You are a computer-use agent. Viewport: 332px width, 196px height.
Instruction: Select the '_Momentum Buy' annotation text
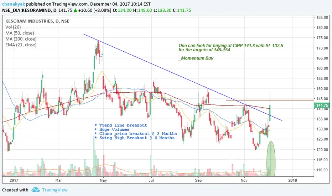tap(196, 58)
